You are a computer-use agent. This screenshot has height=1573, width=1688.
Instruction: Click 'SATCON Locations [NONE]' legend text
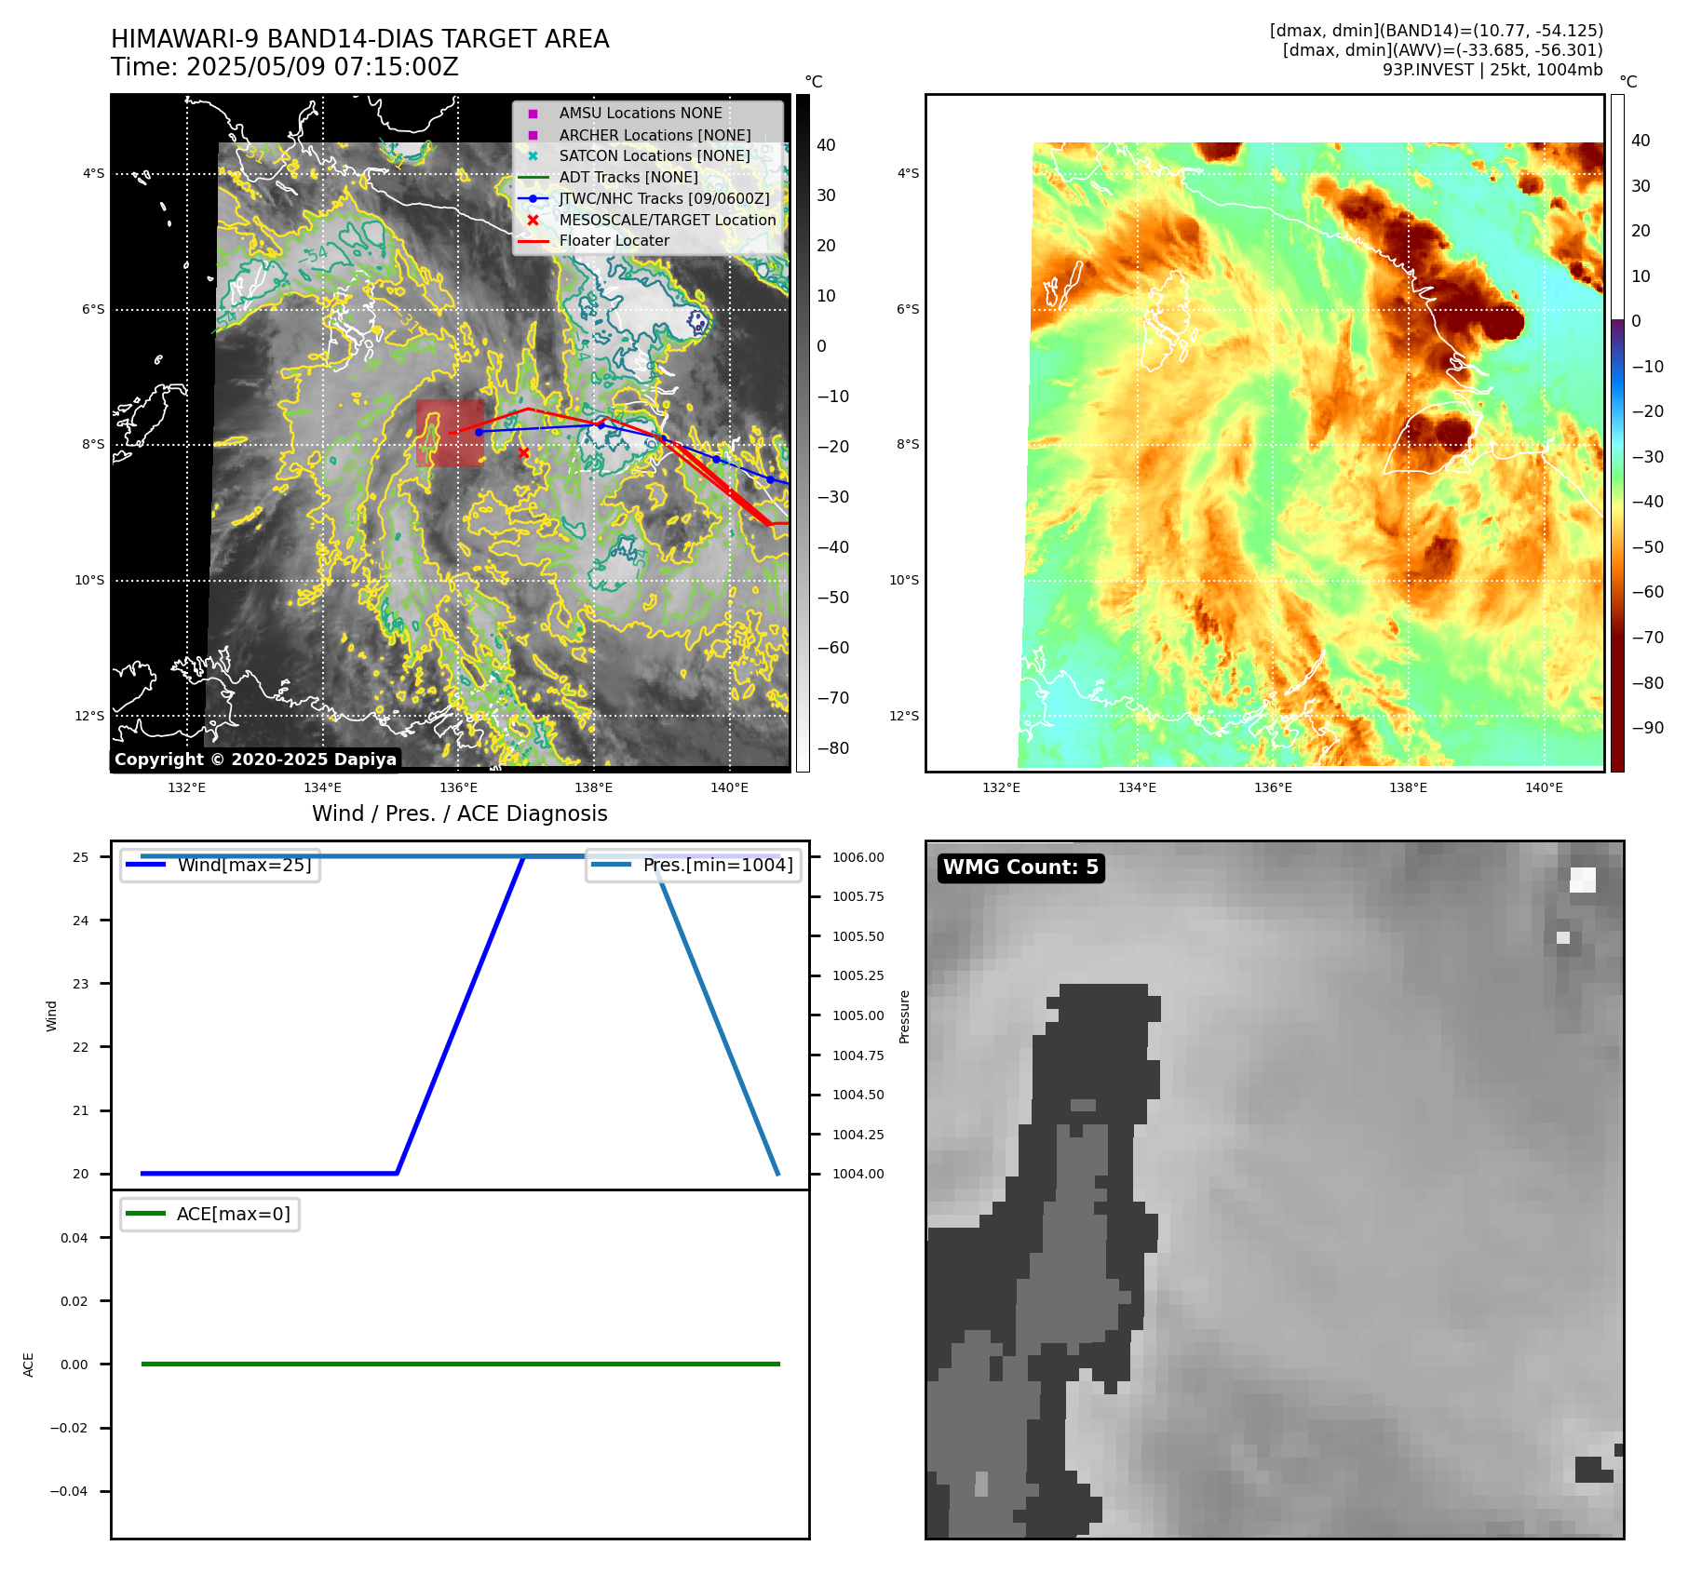(655, 156)
